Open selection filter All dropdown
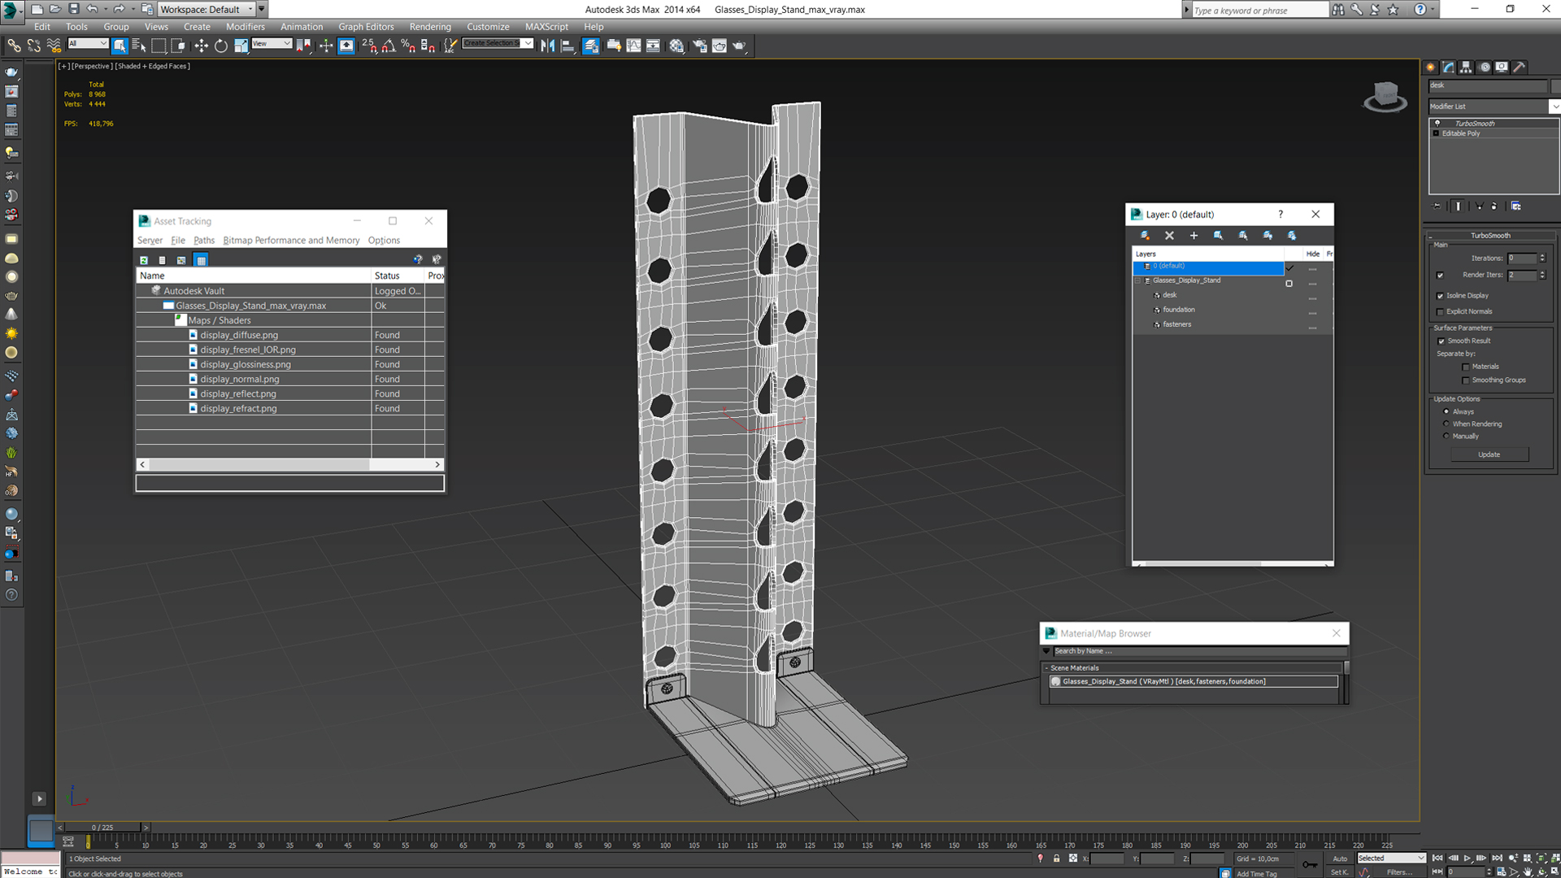Viewport: 1561px width, 878px height. point(88,43)
